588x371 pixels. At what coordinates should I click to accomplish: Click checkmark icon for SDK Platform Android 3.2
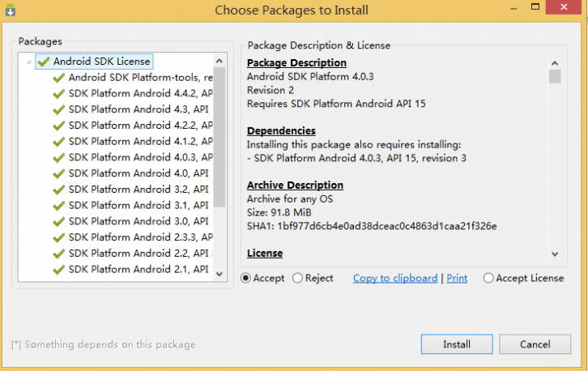(59, 190)
